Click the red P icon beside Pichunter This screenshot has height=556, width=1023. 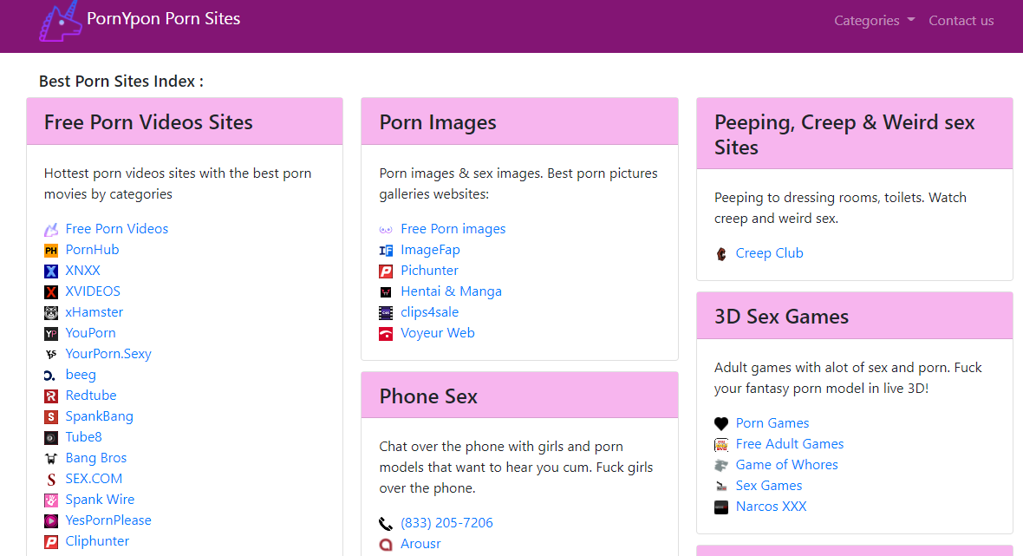point(387,271)
